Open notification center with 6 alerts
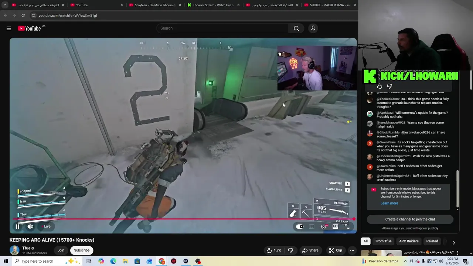 465,261
